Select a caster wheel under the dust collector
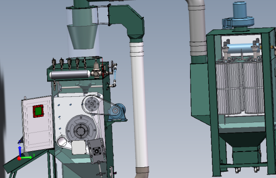The width and height of the screenshot is (276, 178). pos(238,170)
